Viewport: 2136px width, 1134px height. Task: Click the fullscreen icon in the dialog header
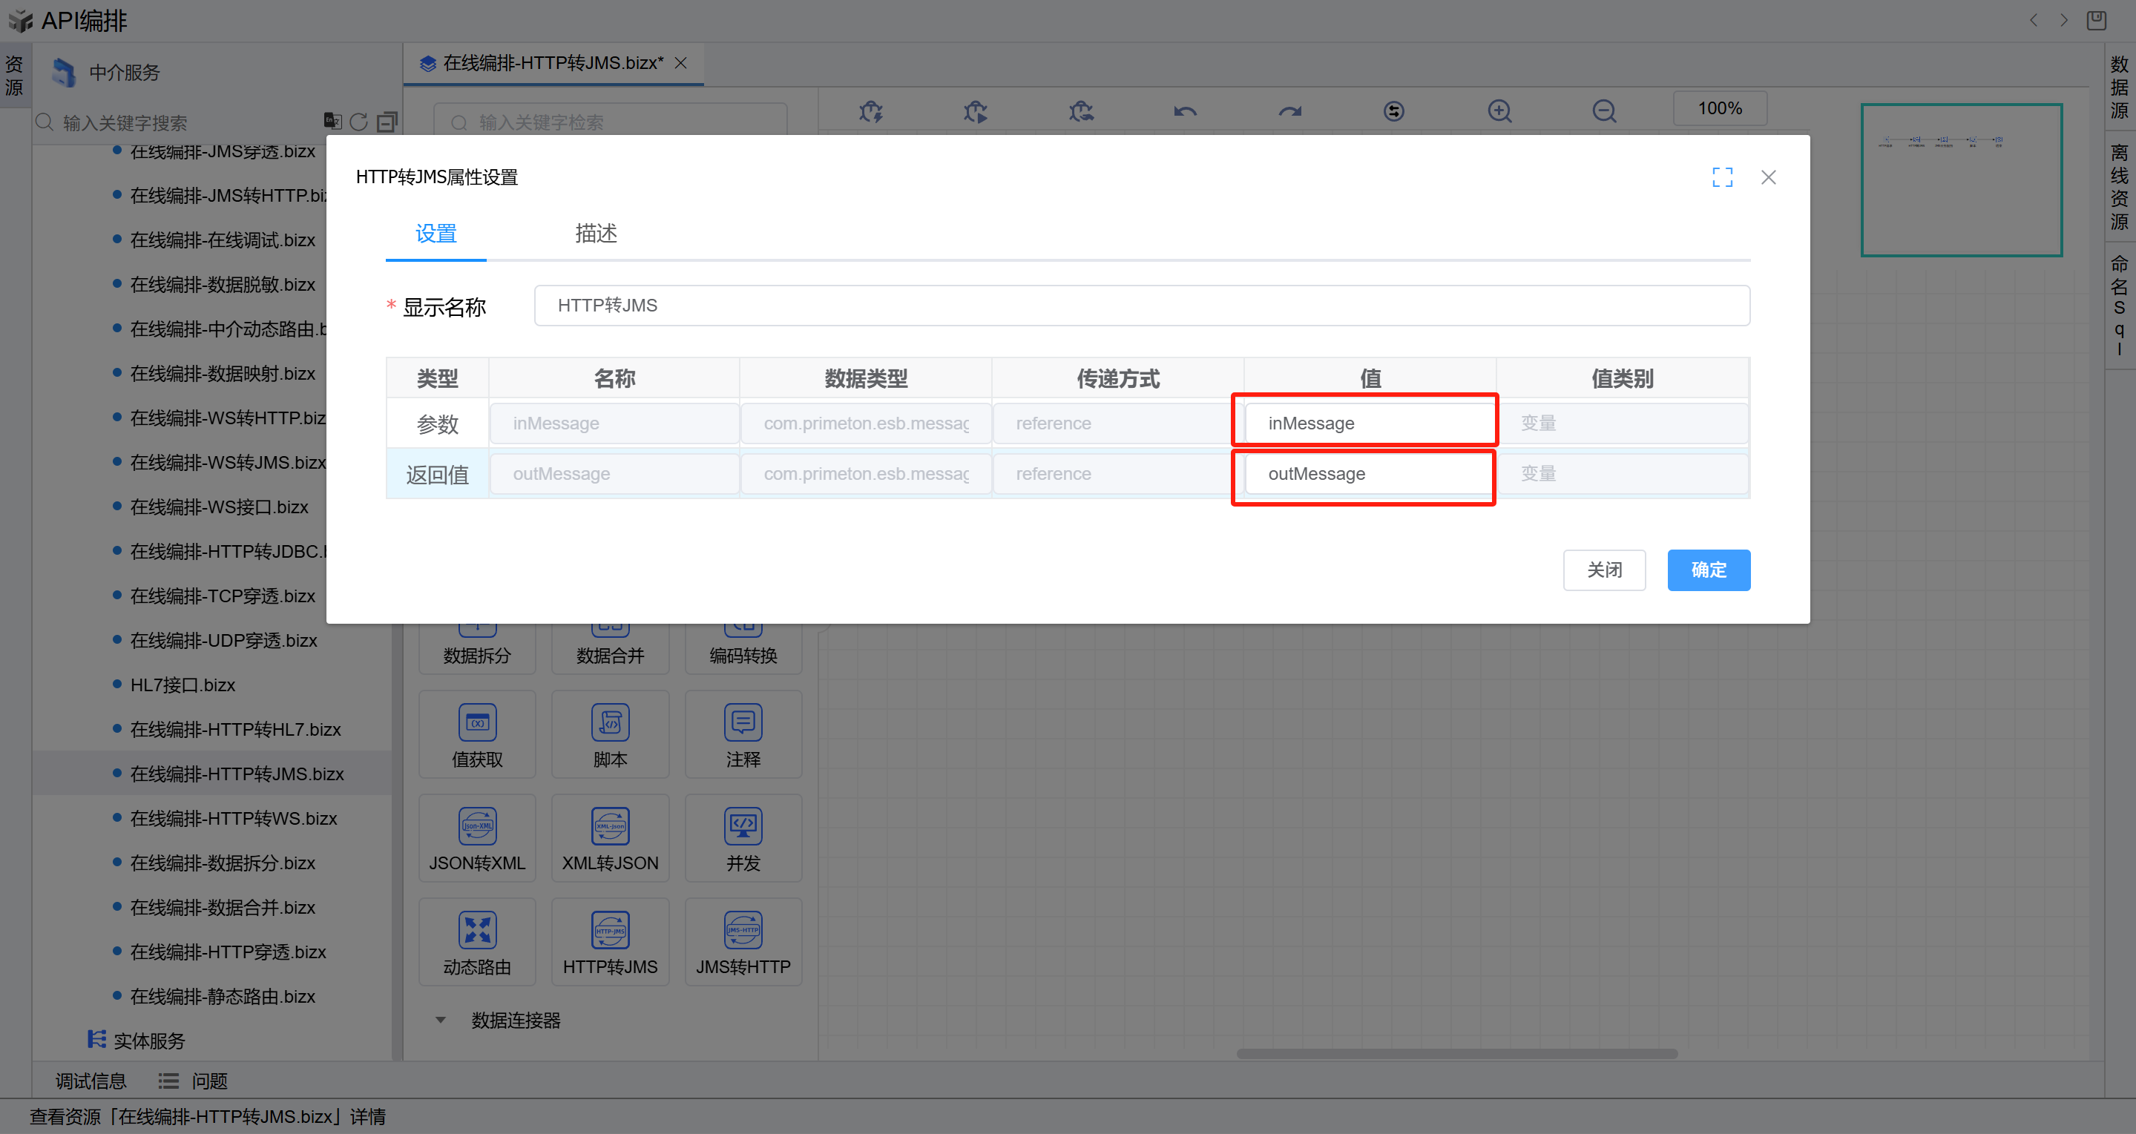(x=1721, y=177)
